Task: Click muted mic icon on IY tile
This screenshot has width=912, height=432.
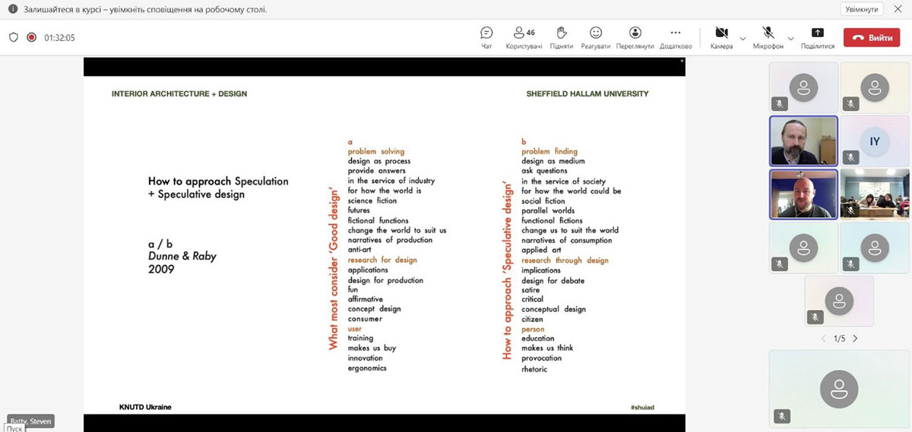Action: [x=850, y=157]
